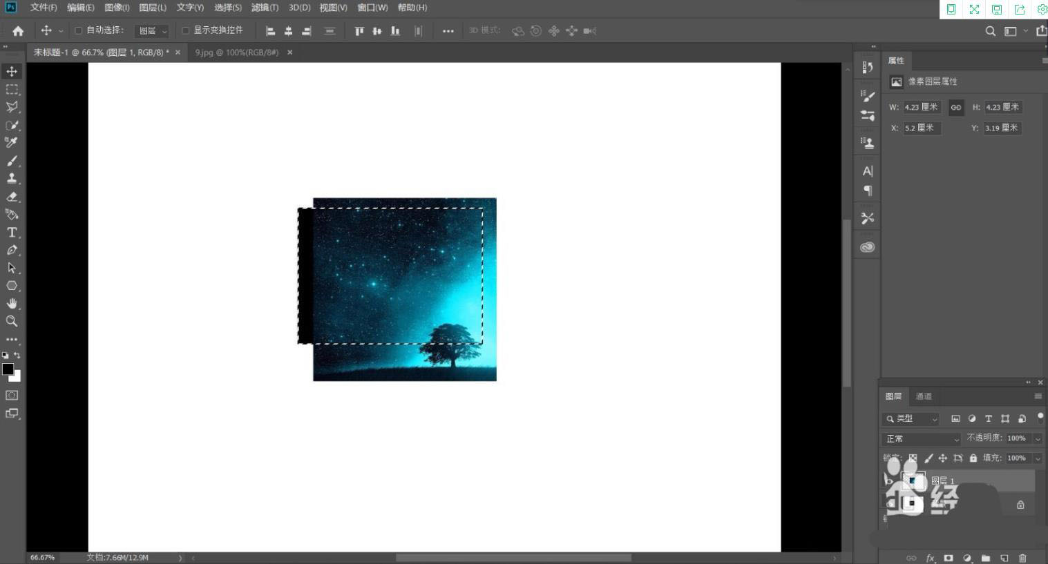
Task: Open the 正常 blend mode dropdown
Action: pos(922,439)
